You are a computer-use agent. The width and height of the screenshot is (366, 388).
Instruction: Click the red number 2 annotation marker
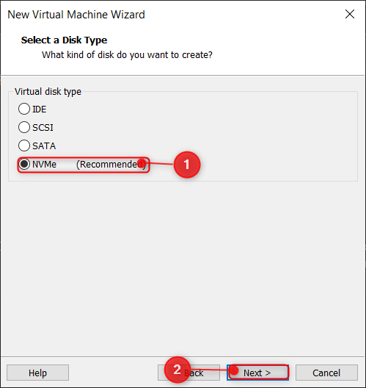177,370
